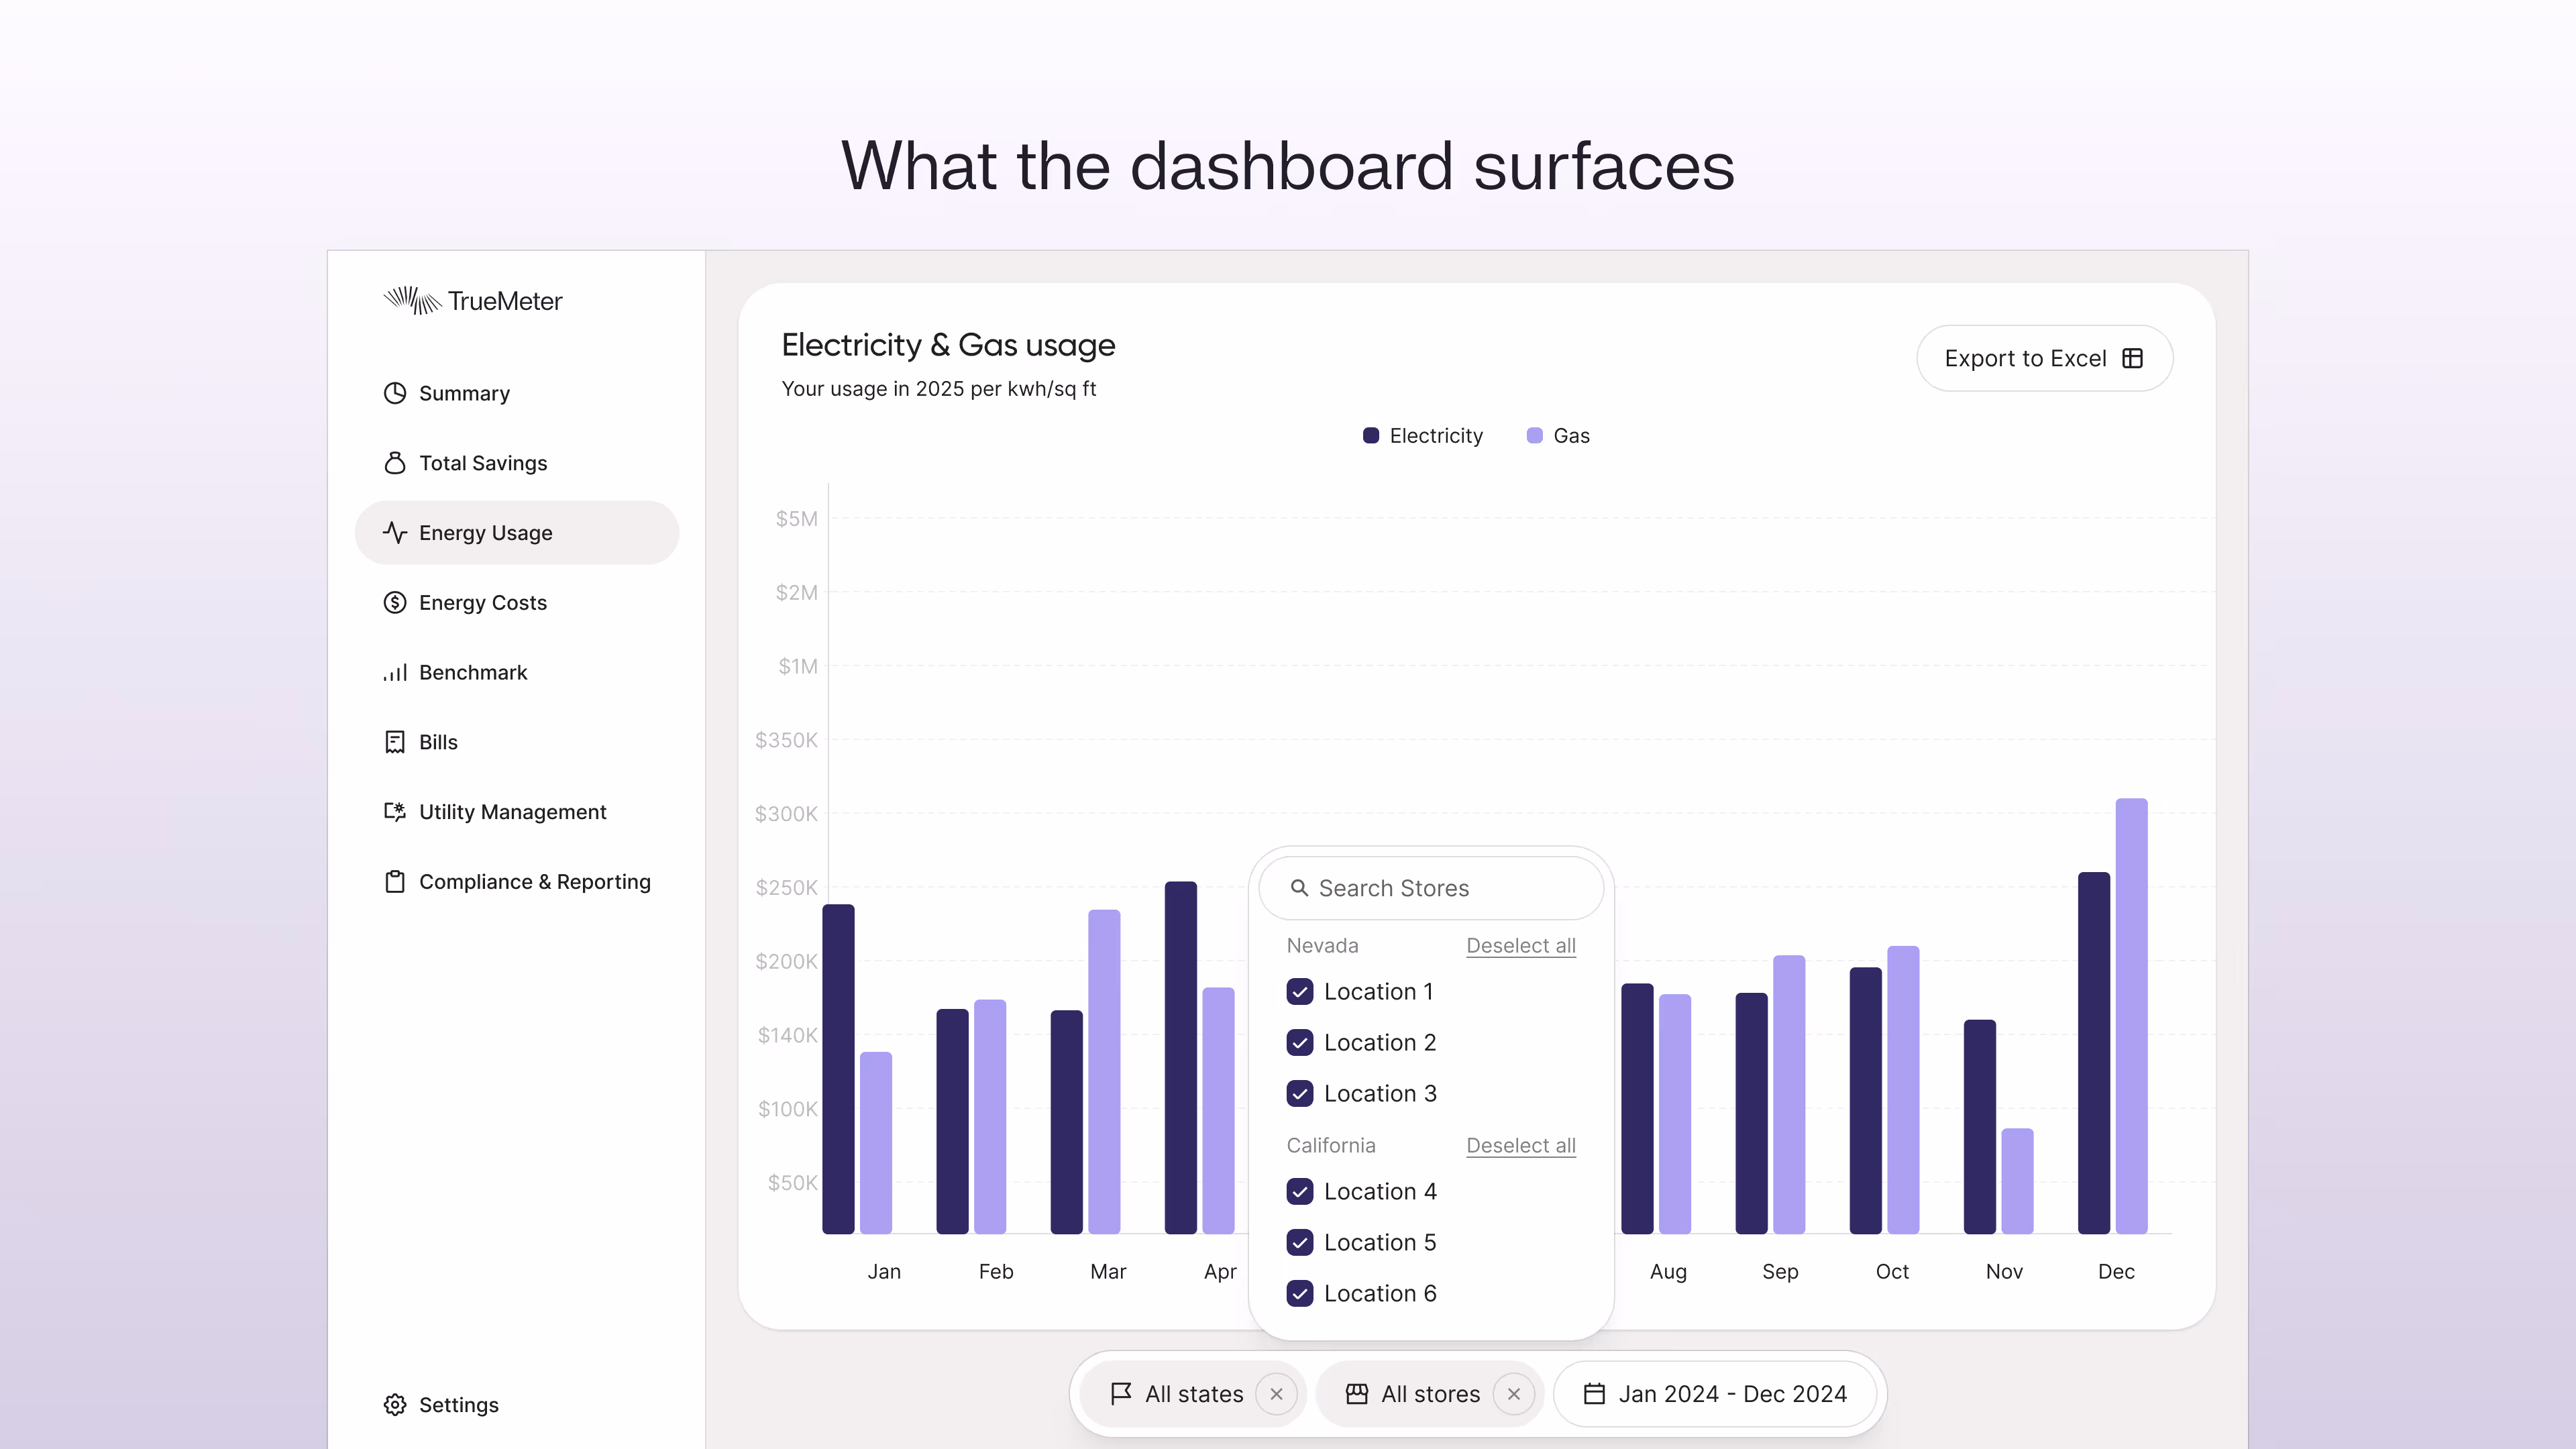This screenshot has width=2576, height=1449.
Task: Click the Summary pie chart icon
Action: (395, 393)
